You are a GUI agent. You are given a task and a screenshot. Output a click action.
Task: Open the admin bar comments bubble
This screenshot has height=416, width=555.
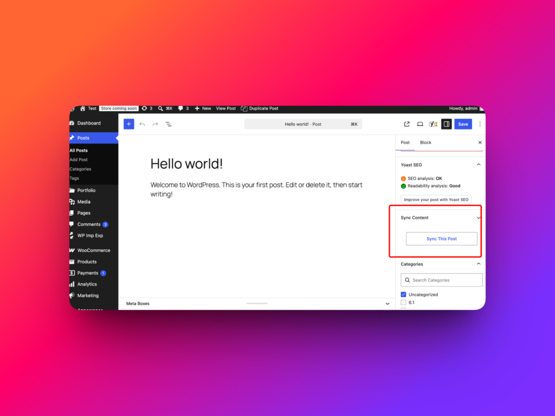click(x=180, y=108)
